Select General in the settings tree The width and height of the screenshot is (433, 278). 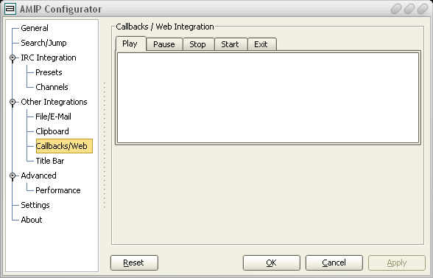[35, 28]
